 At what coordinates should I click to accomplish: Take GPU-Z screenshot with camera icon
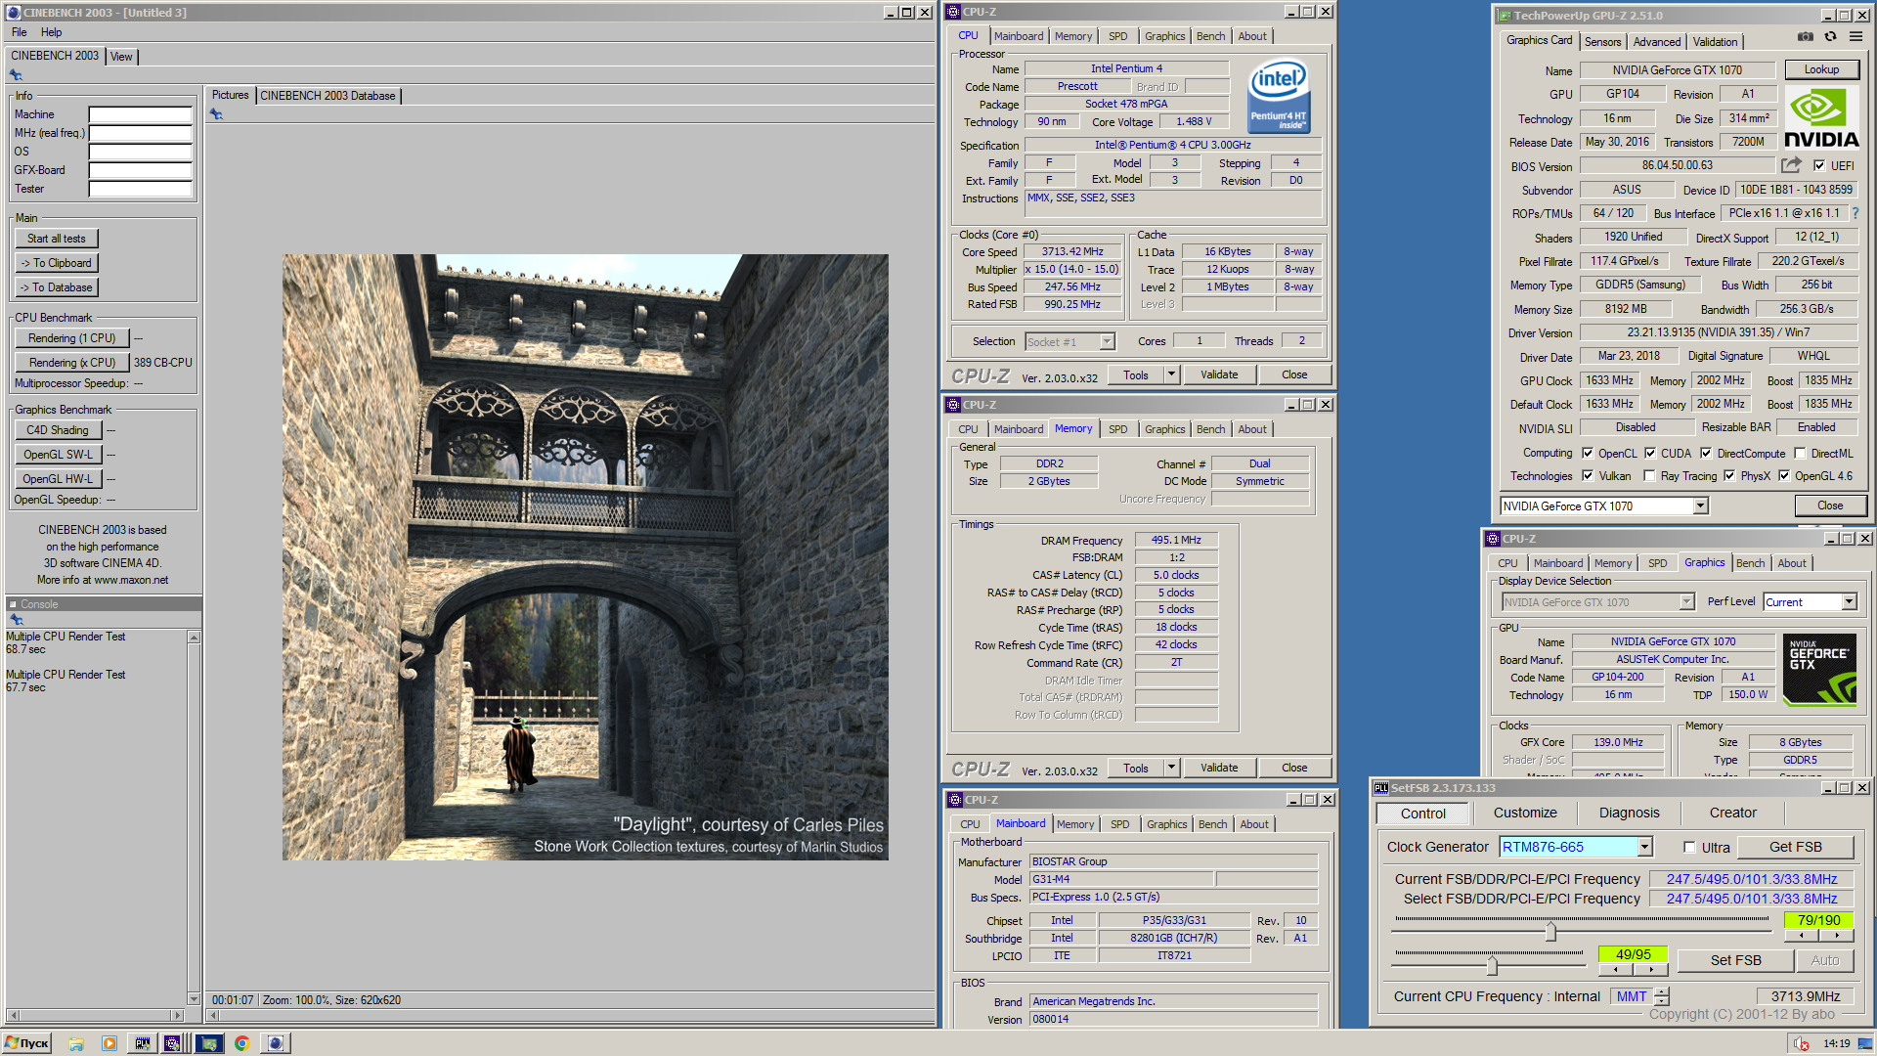[1805, 37]
